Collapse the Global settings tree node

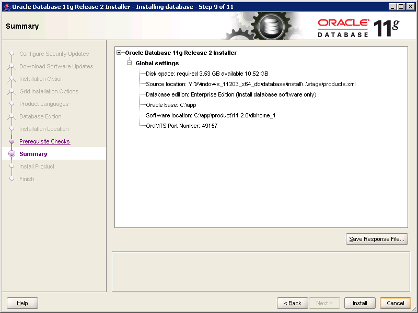point(129,63)
